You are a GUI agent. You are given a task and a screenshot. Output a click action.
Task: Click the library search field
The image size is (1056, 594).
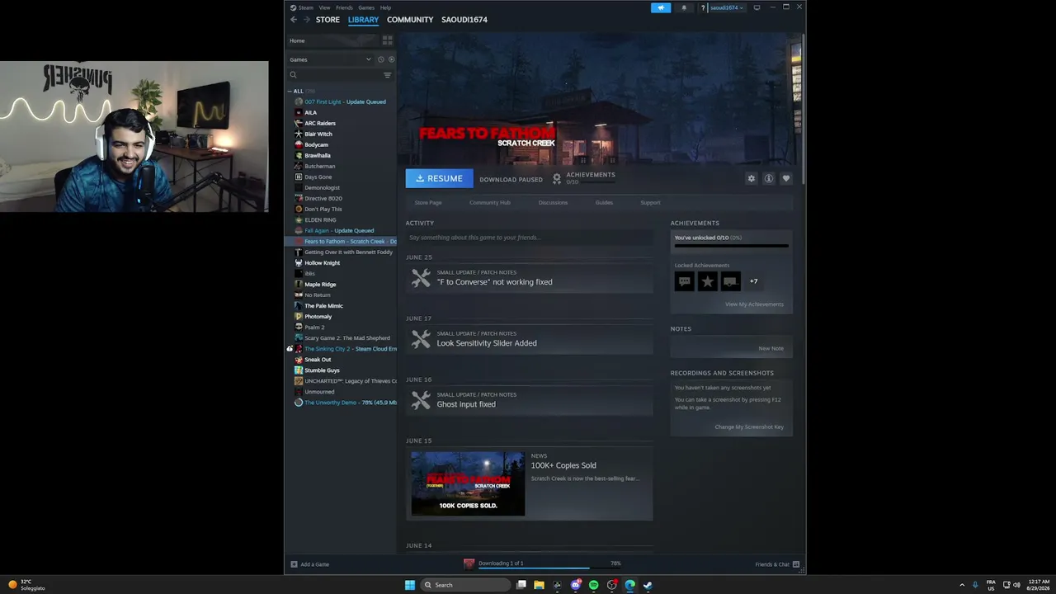coord(336,75)
